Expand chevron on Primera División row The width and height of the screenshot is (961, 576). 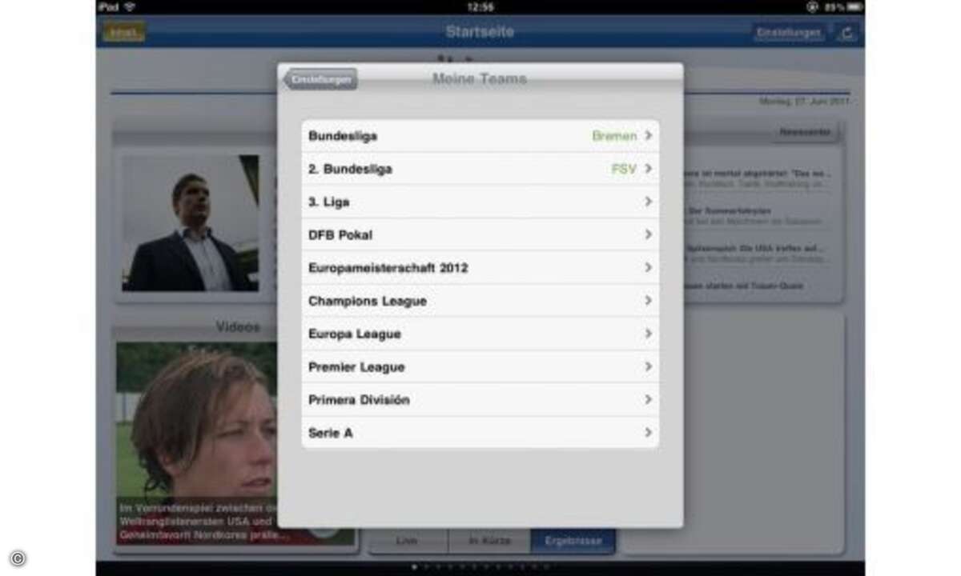[649, 399]
